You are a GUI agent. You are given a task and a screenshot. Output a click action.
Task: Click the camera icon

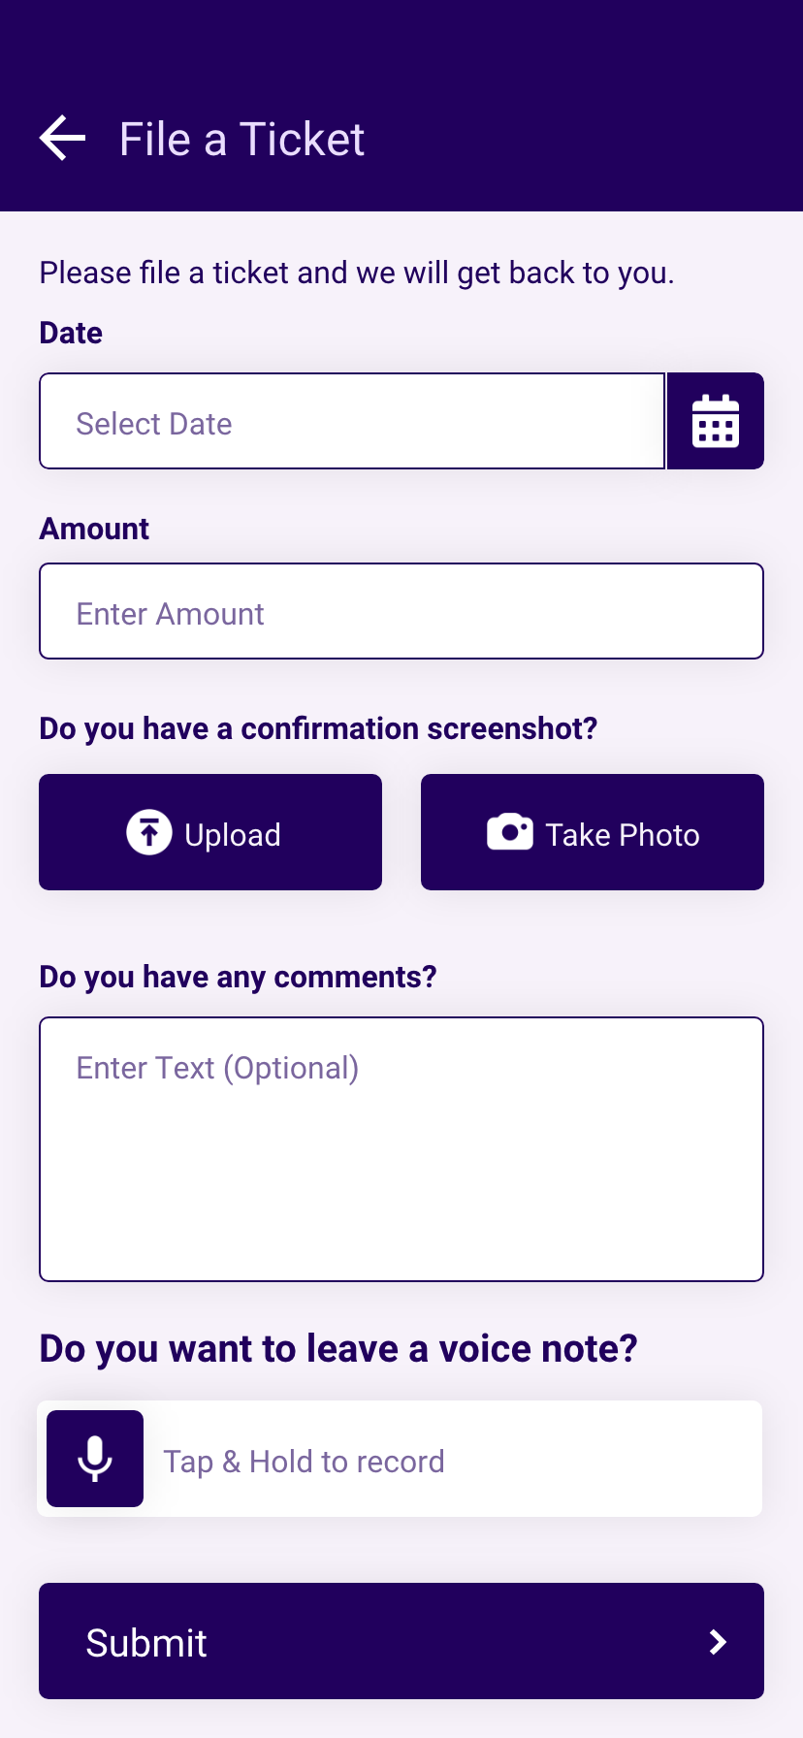(509, 833)
